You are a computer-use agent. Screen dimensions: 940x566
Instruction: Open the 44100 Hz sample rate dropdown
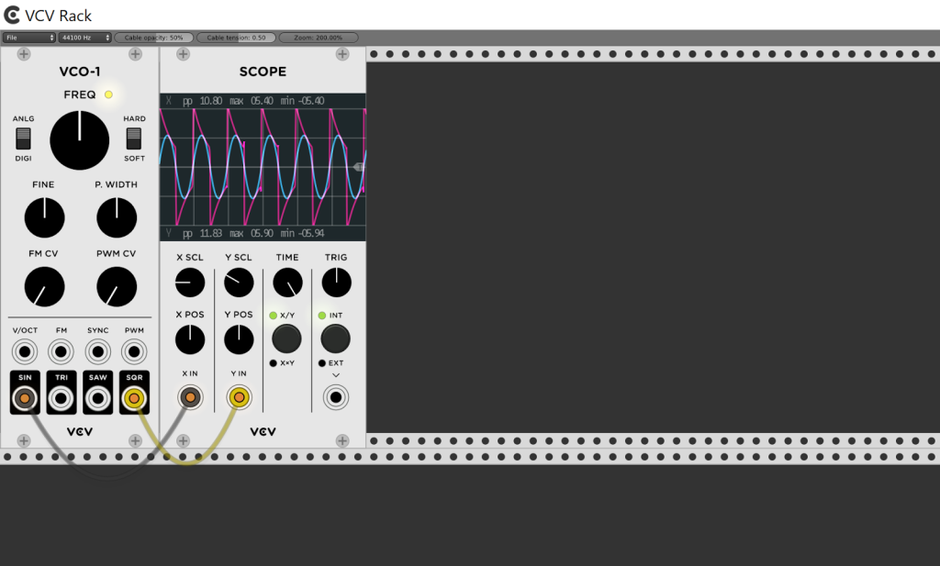(84, 38)
